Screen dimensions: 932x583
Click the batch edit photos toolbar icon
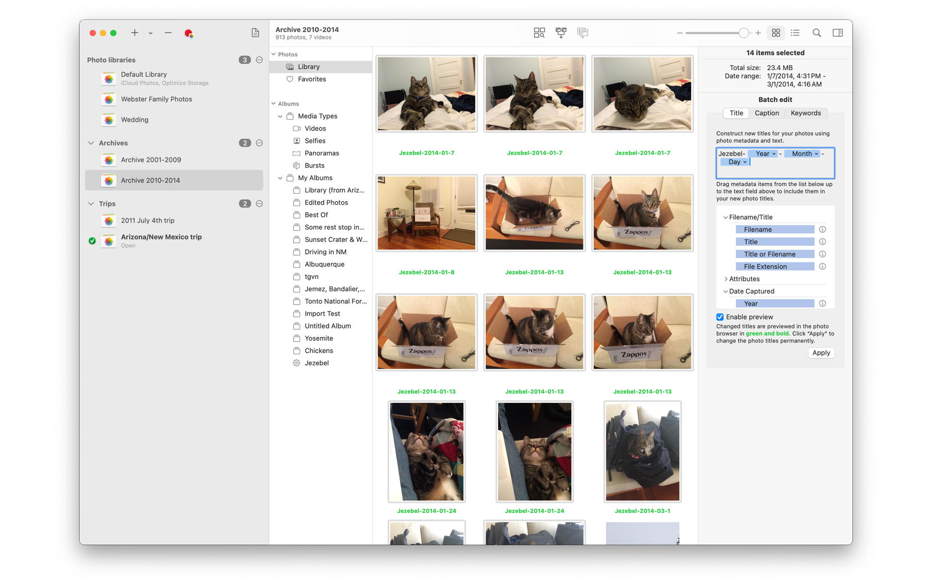(582, 33)
